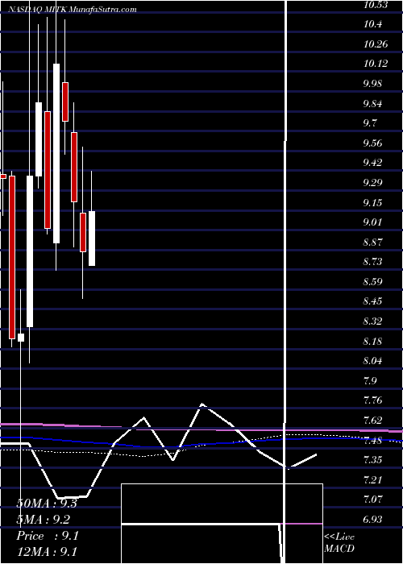403x564 pixels.
Task: Click the 10.12 price axis label
Action: [x=375, y=64]
